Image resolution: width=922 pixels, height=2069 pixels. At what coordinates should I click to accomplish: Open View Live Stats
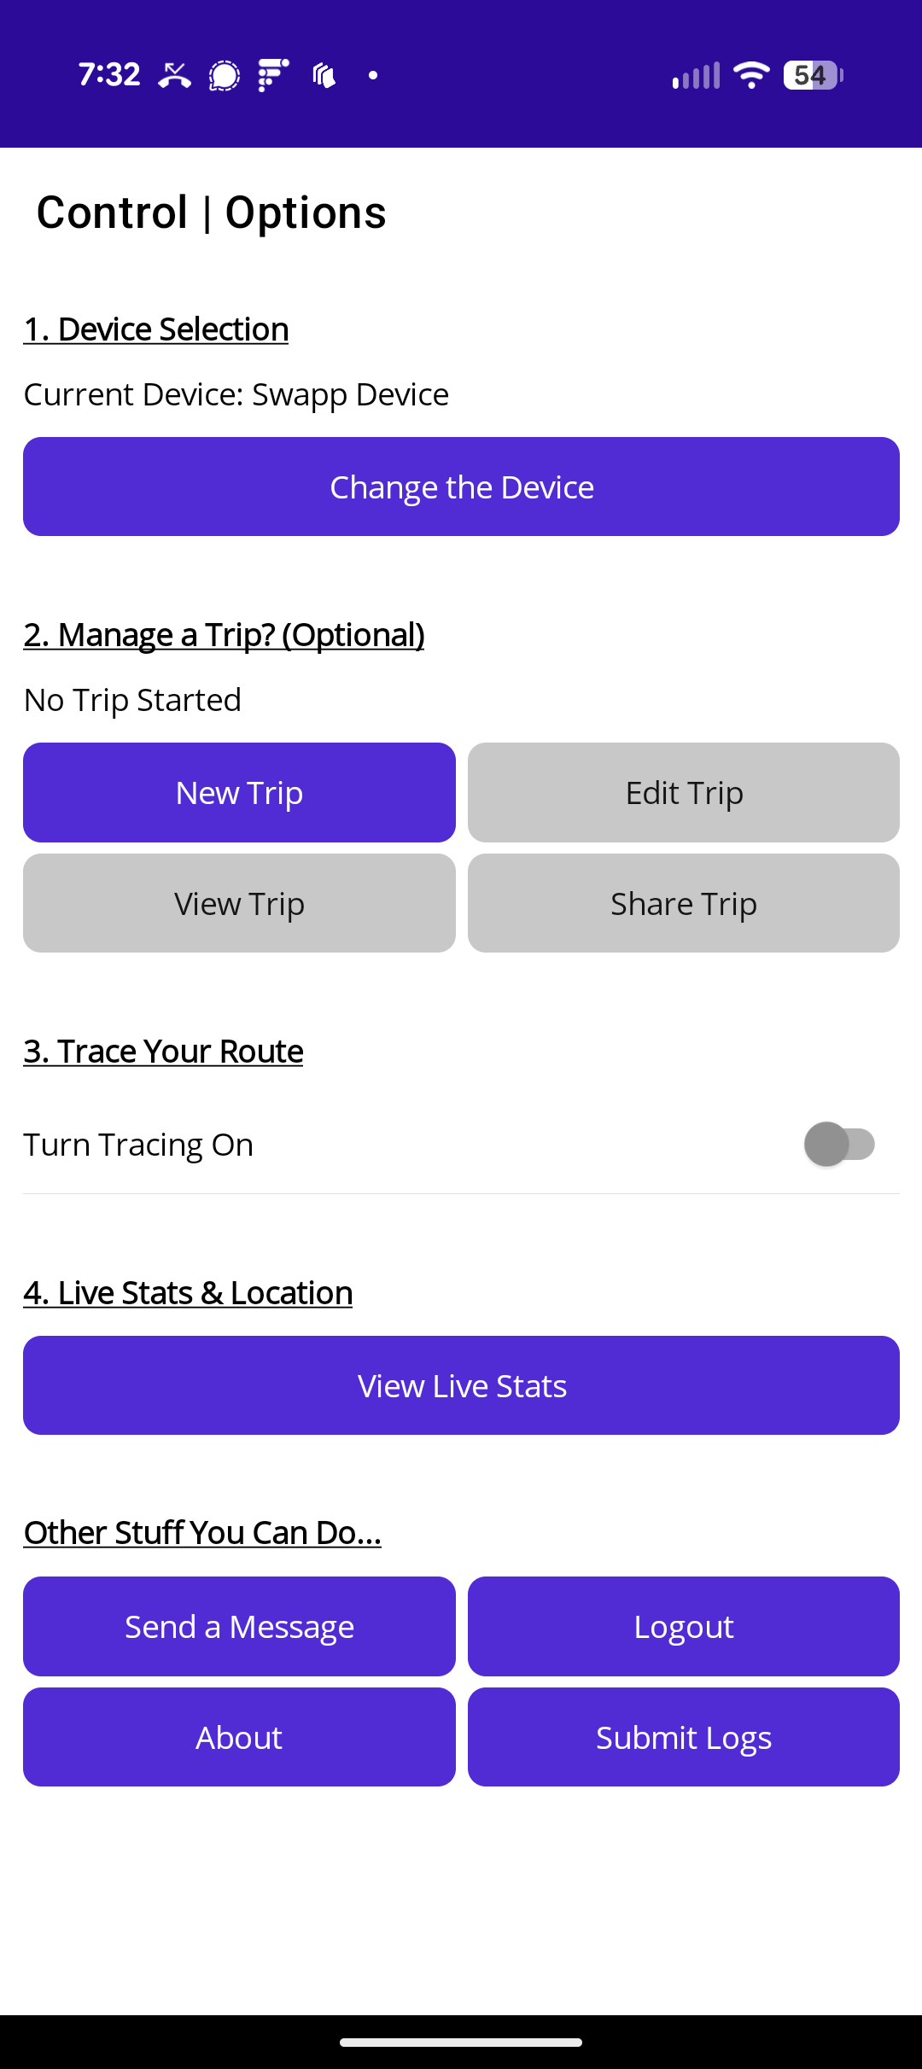[461, 1386]
